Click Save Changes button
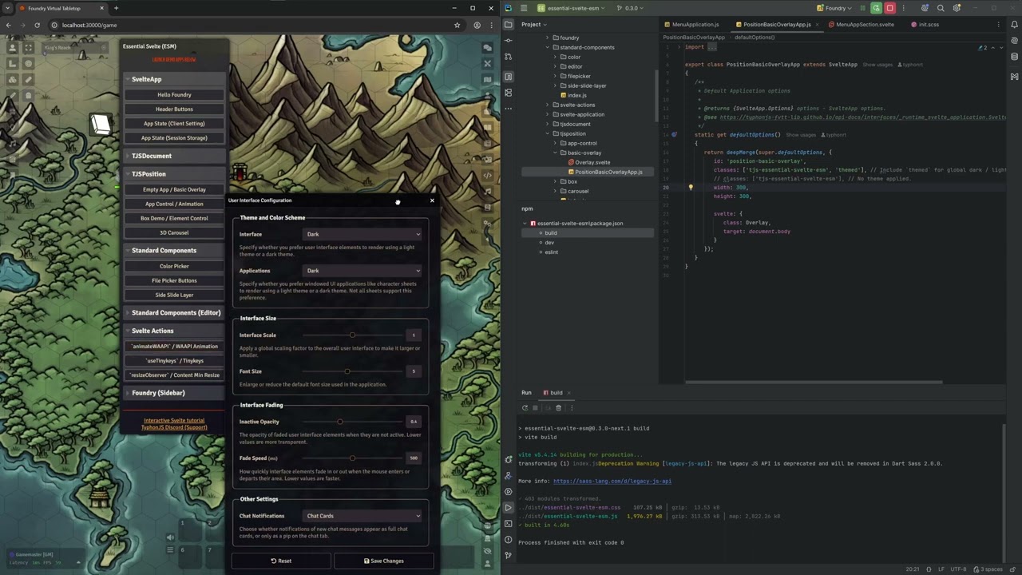Screen dimensions: 1022x575 [x=384, y=561]
